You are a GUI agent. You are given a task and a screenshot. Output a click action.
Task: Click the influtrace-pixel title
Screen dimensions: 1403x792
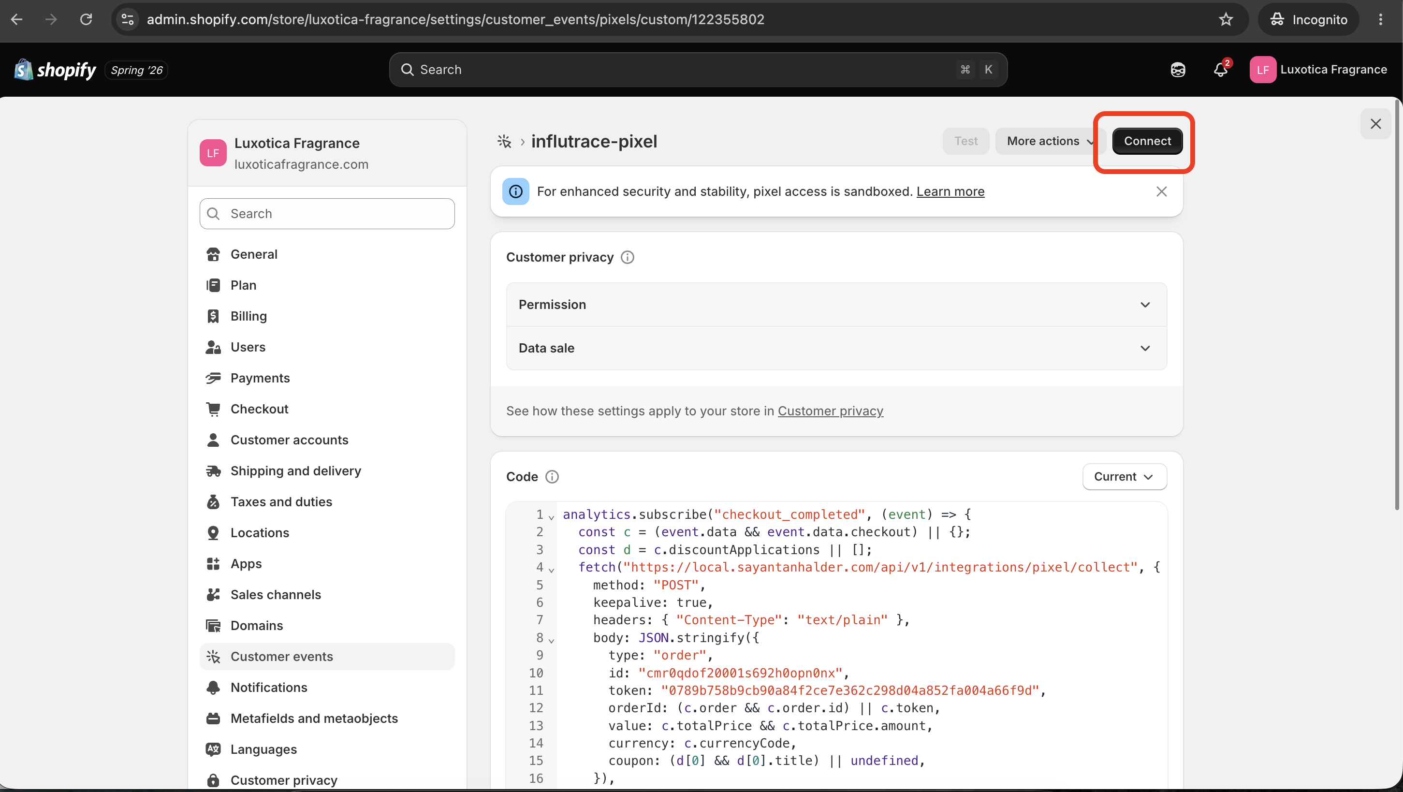(594, 142)
